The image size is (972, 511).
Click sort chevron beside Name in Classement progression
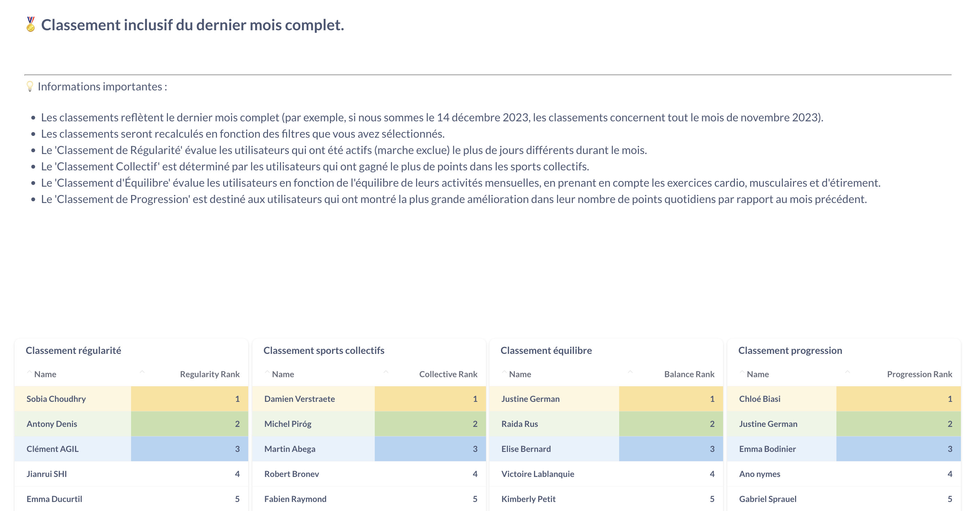pos(742,373)
